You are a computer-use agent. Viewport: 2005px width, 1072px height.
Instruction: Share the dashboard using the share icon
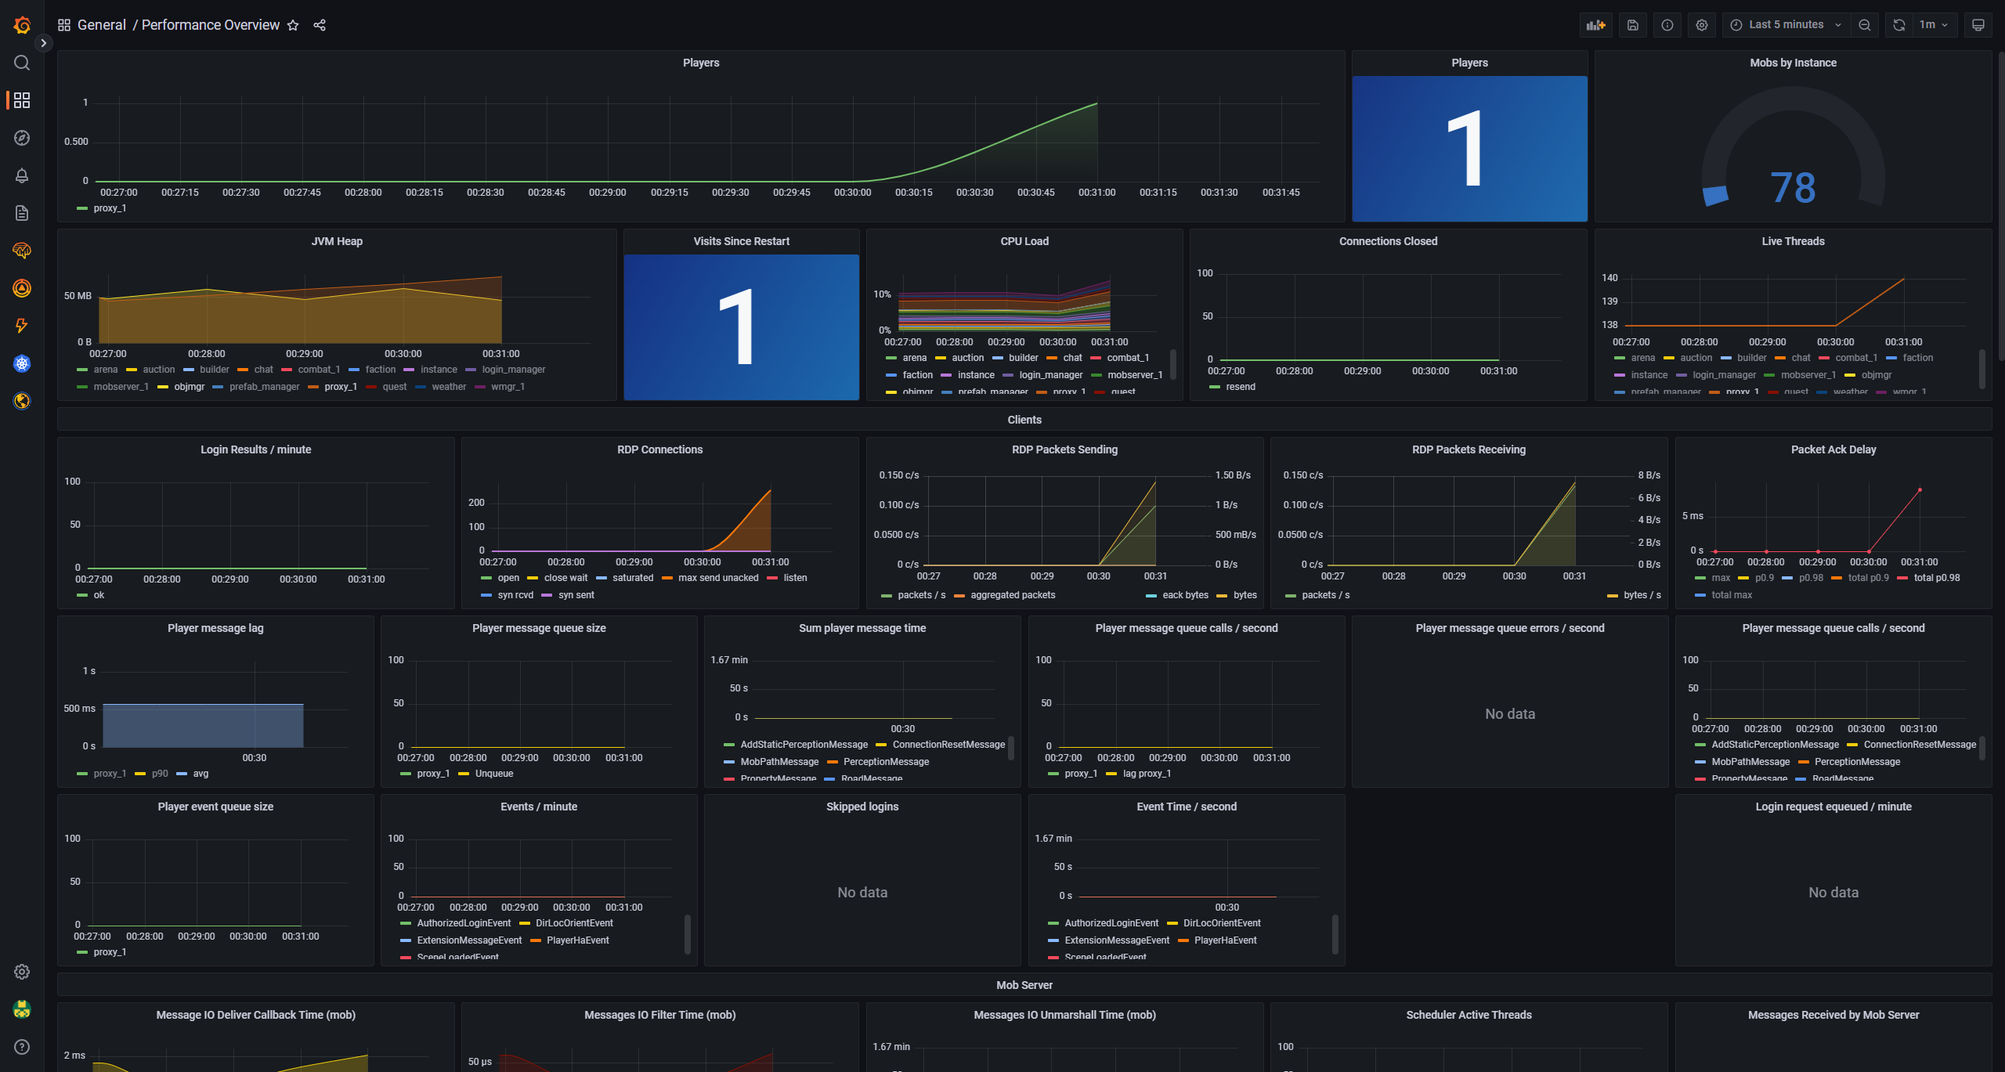(320, 25)
